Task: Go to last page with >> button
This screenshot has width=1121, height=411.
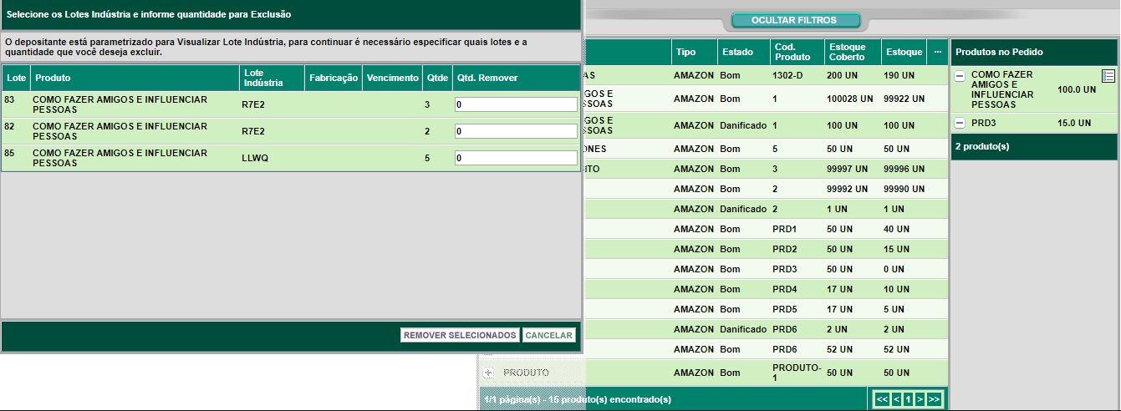Action: (x=935, y=399)
